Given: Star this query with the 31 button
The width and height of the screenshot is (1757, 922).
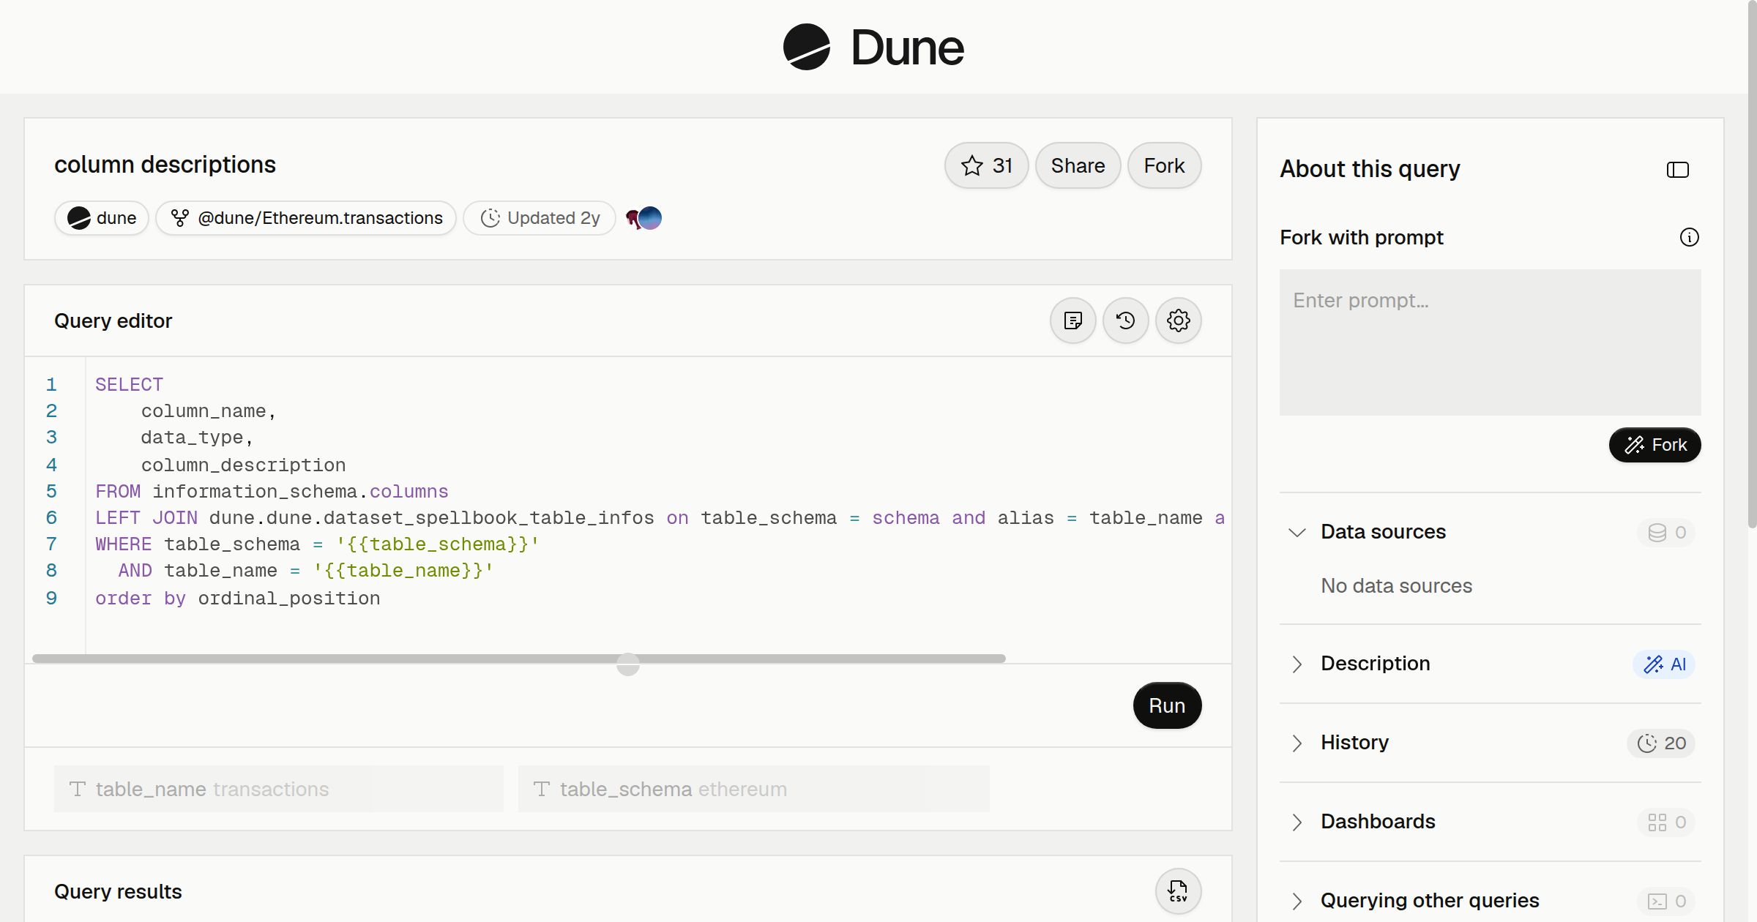Looking at the screenshot, I should (986, 165).
